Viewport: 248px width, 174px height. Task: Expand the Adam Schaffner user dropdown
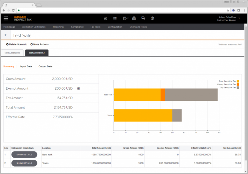[x=239, y=18]
